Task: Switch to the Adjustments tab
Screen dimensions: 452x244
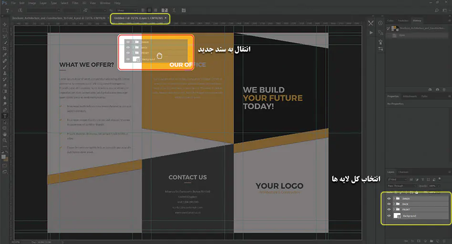Action: 410,96
